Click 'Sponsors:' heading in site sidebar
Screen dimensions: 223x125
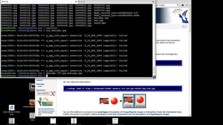pos(41,90)
